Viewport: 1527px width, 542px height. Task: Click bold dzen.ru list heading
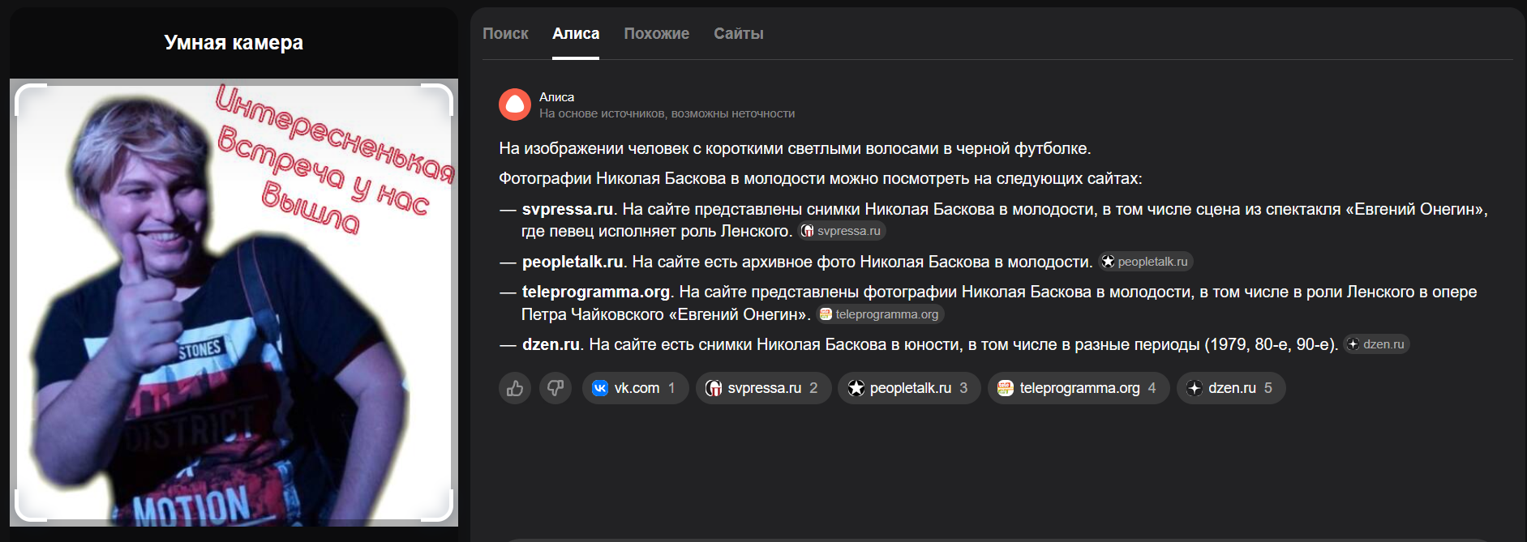551,344
